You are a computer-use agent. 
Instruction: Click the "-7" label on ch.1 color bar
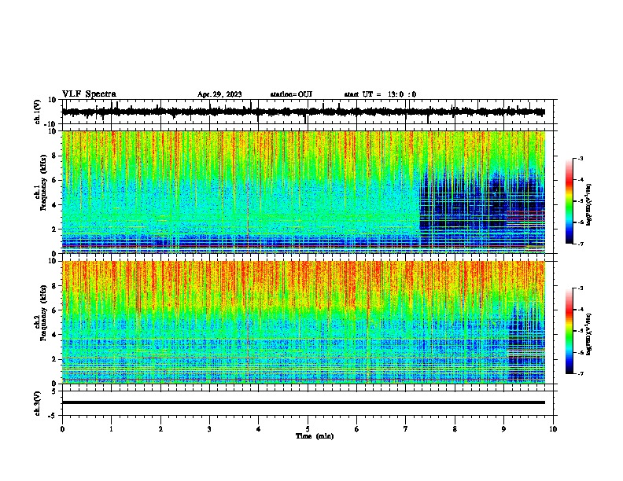tap(580, 244)
